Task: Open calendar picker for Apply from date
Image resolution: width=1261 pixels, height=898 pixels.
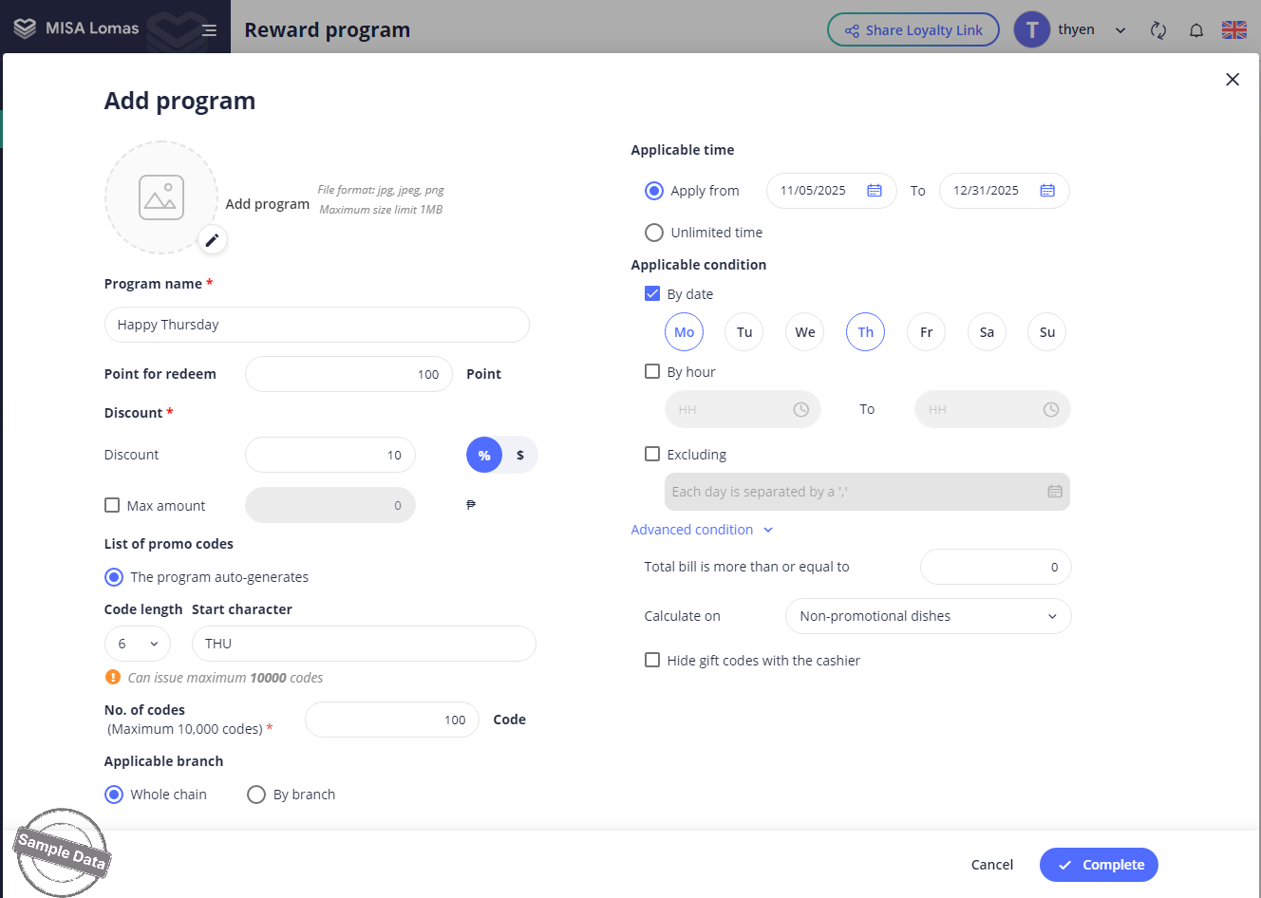Action: point(875,191)
